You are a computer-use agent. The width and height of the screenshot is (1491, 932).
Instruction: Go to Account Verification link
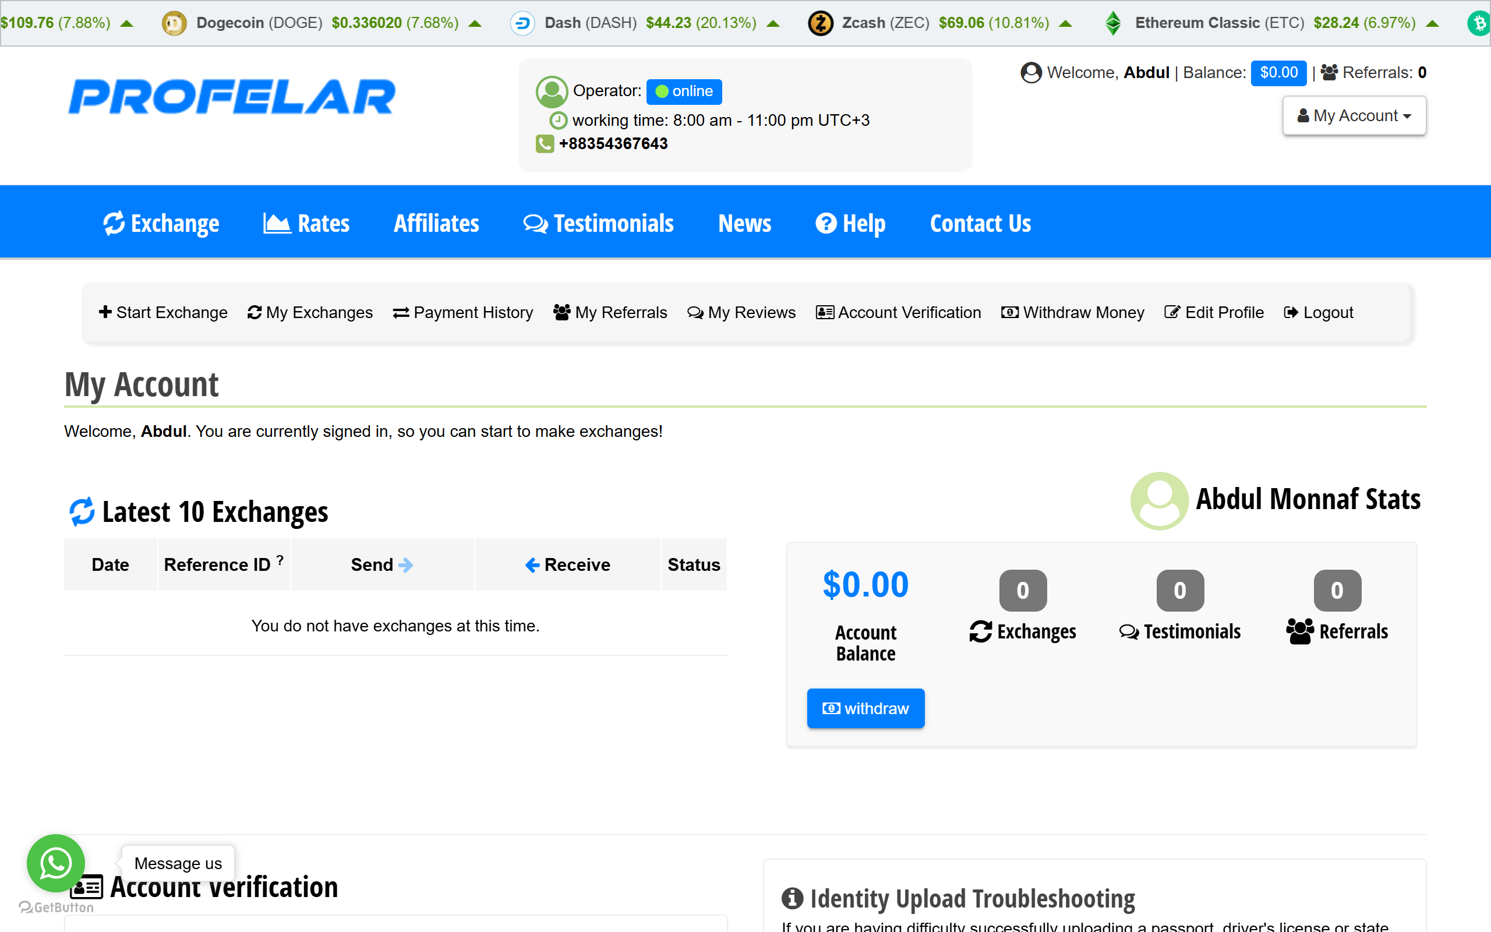click(898, 313)
